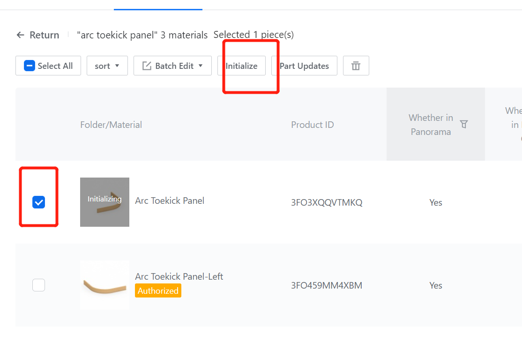Uncheck the Arc Toekick Panel checkbox
This screenshot has height=342, width=522.
(x=38, y=202)
